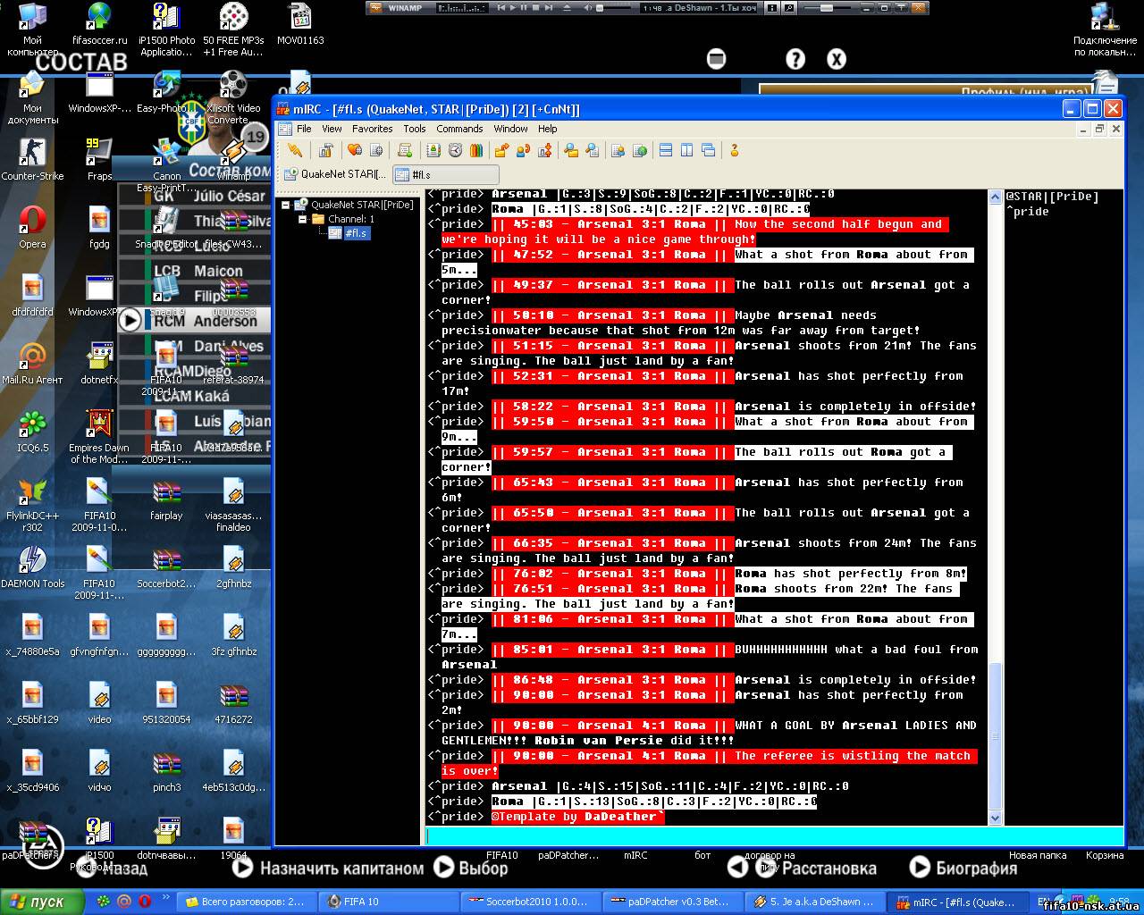The width and height of the screenshot is (1144, 915).
Task: Open the Channels List toolbar icon
Action: 376,150
